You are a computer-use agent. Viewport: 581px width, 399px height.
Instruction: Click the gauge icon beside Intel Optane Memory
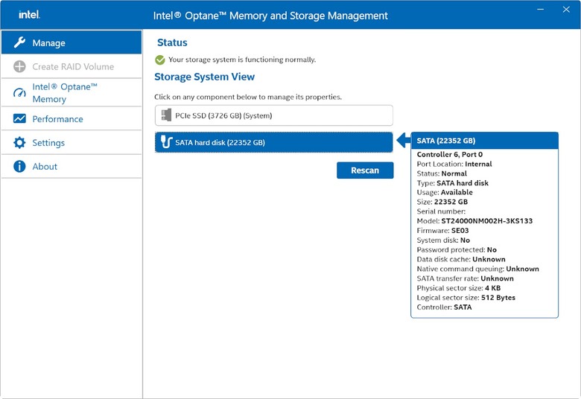pos(19,92)
